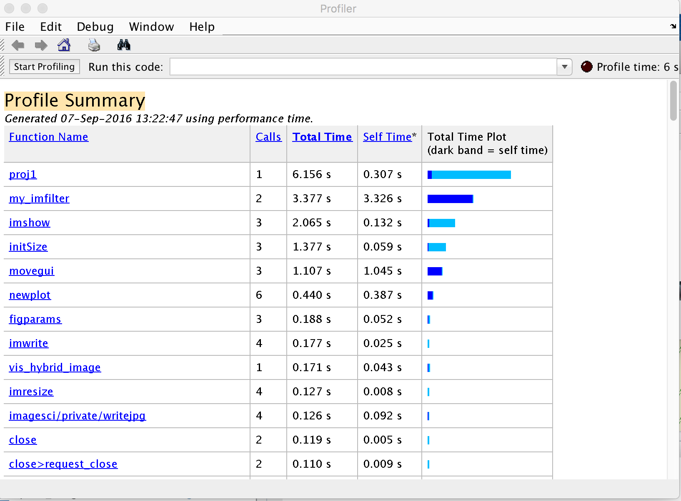Image resolution: width=681 pixels, height=501 pixels.
Task: Sort table by Total Time column
Action: [x=322, y=137]
